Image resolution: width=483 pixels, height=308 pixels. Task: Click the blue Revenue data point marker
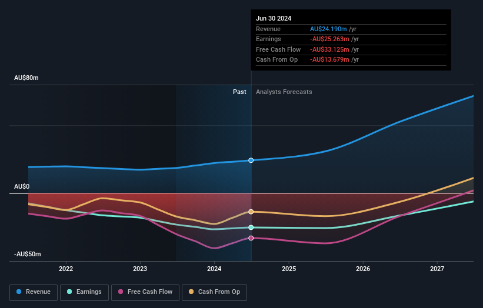click(251, 160)
